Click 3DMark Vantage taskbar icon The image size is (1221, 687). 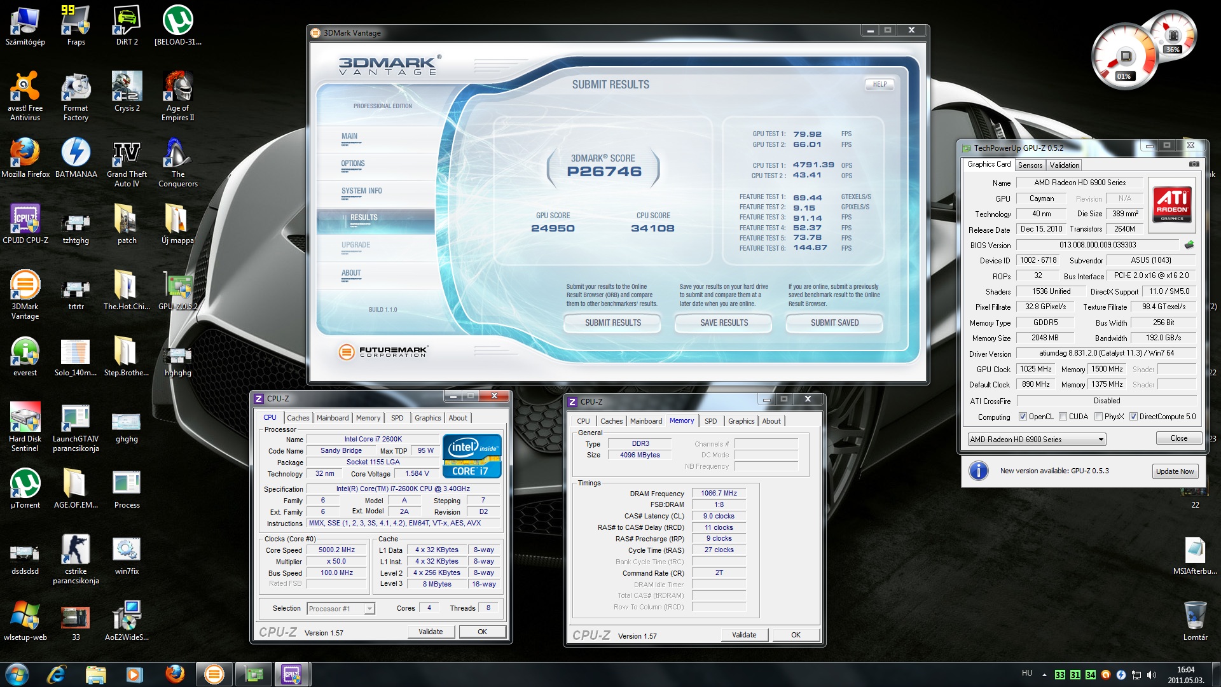[x=214, y=674]
